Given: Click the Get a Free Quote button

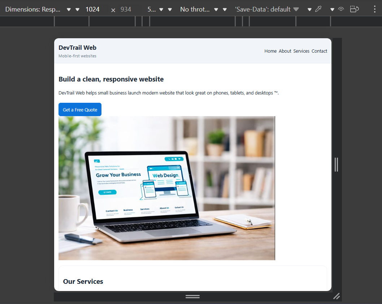Looking at the screenshot, I should coord(80,110).
